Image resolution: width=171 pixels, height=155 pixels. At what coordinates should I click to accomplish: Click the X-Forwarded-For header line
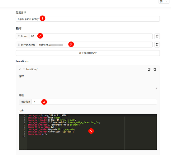tap(64, 122)
